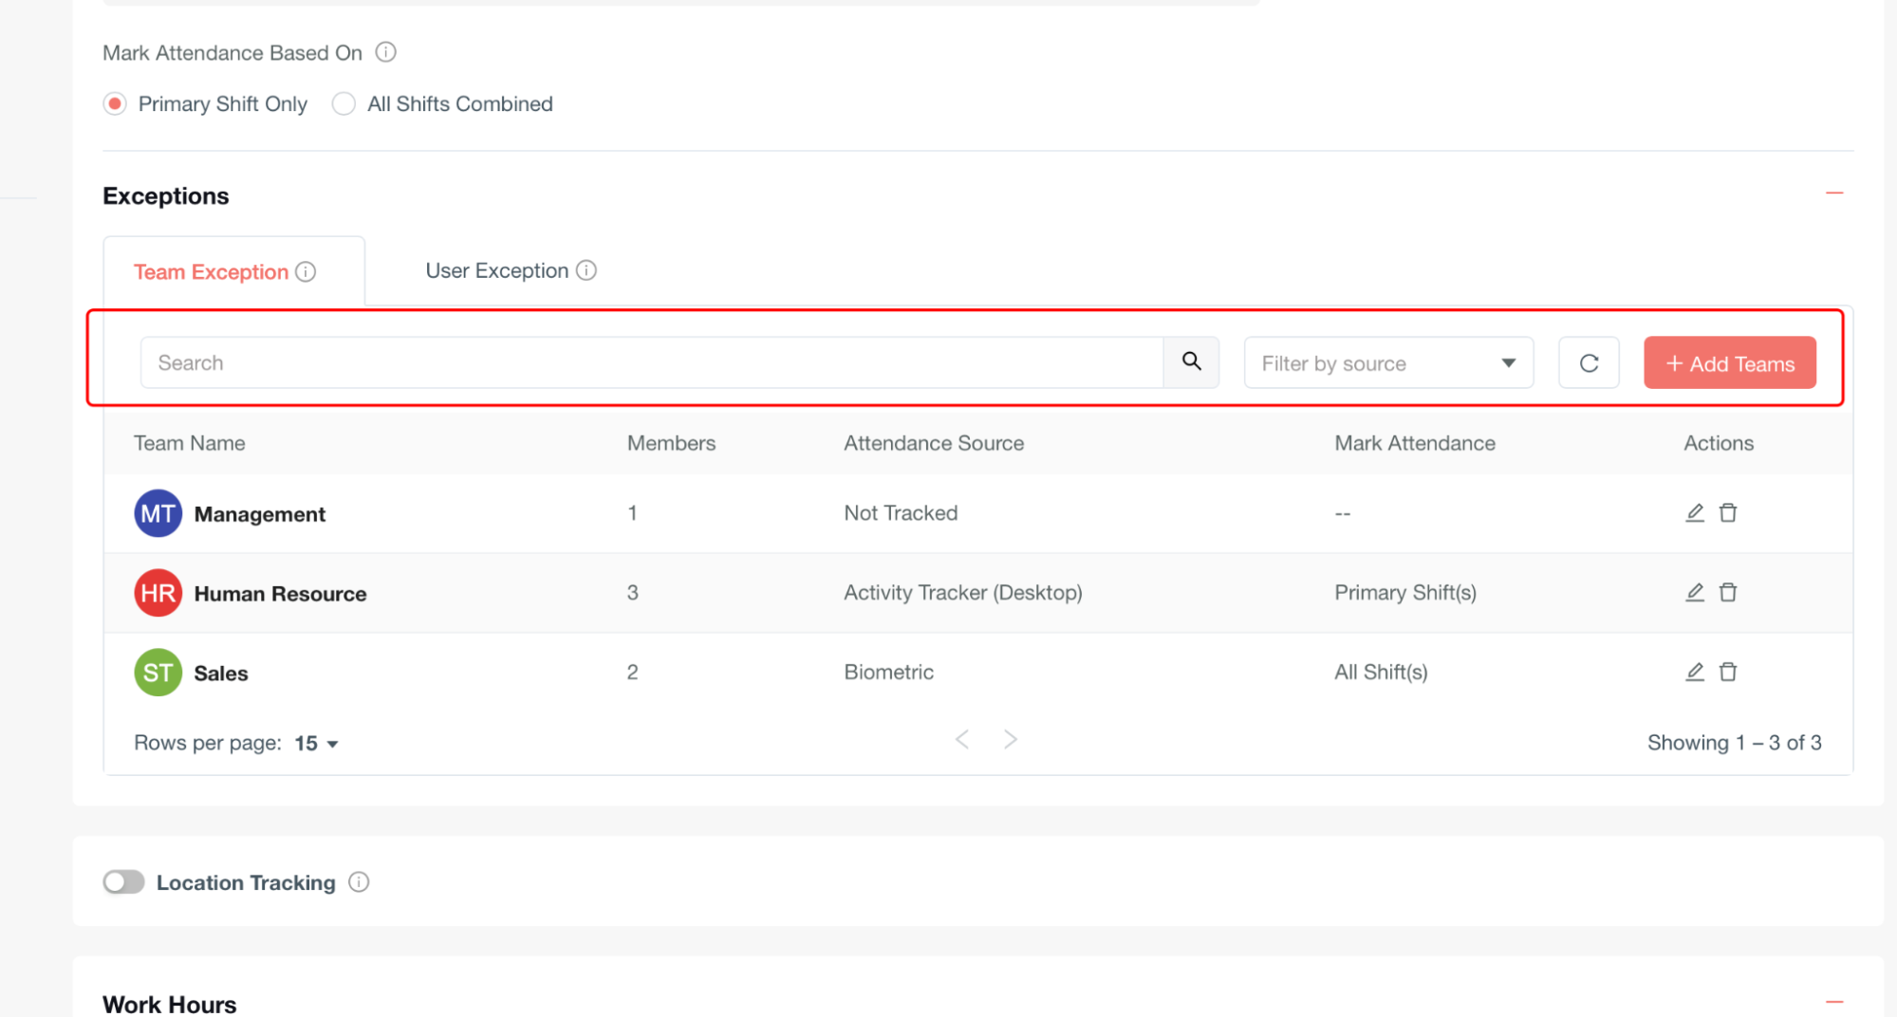Delete the Management team exception
This screenshot has height=1017, width=1897.
[1728, 513]
